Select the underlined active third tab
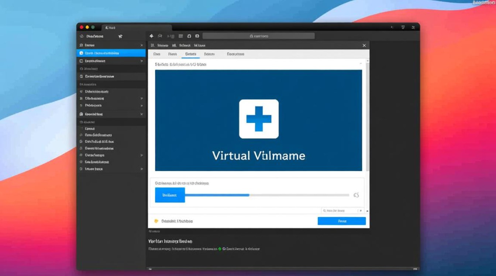 [190, 54]
